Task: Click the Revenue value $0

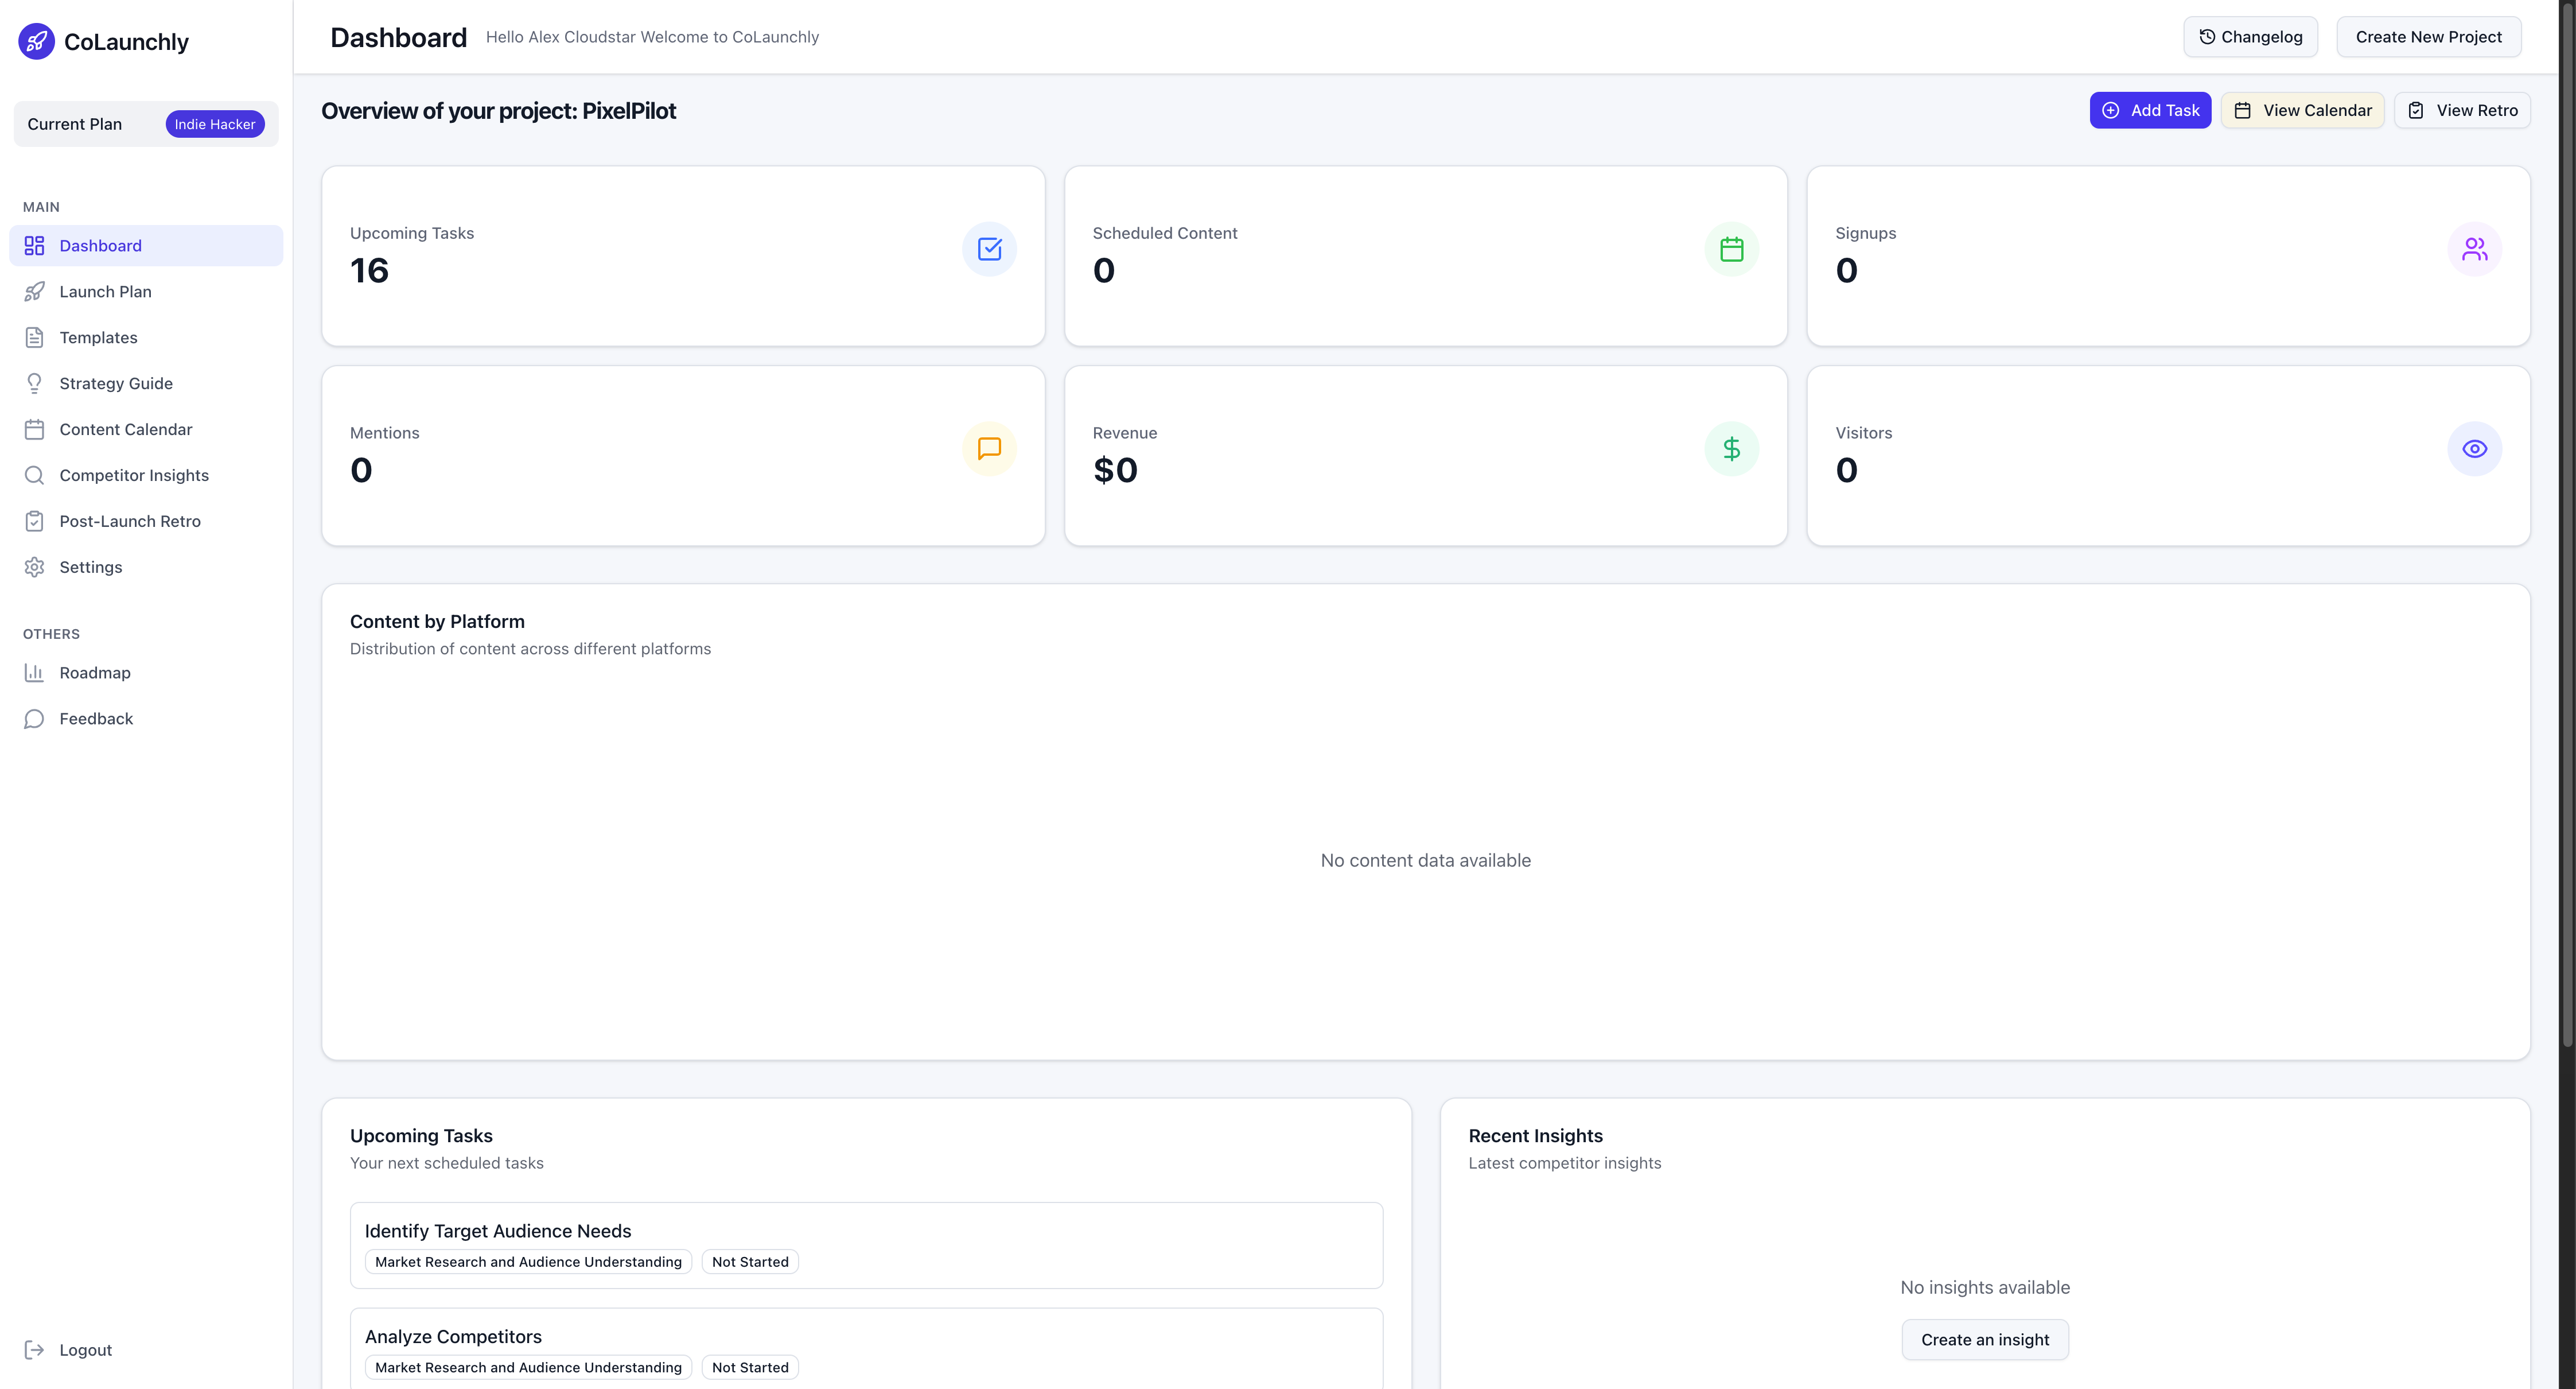Action: (x=1115, y=470)
